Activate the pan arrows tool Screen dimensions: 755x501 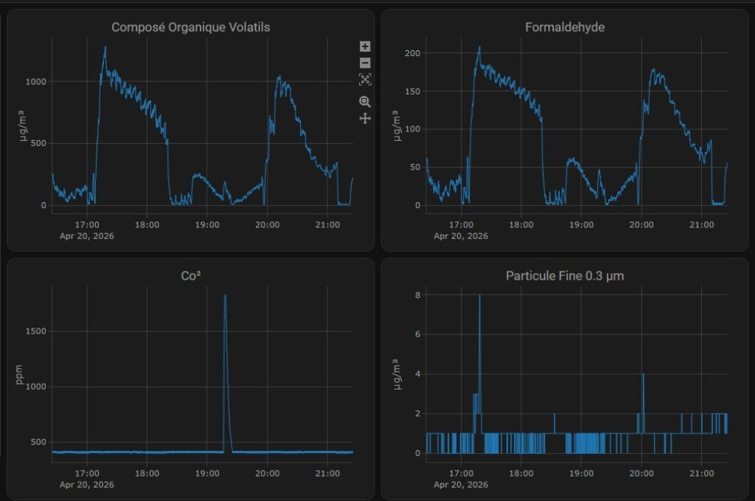click(365, 118)
